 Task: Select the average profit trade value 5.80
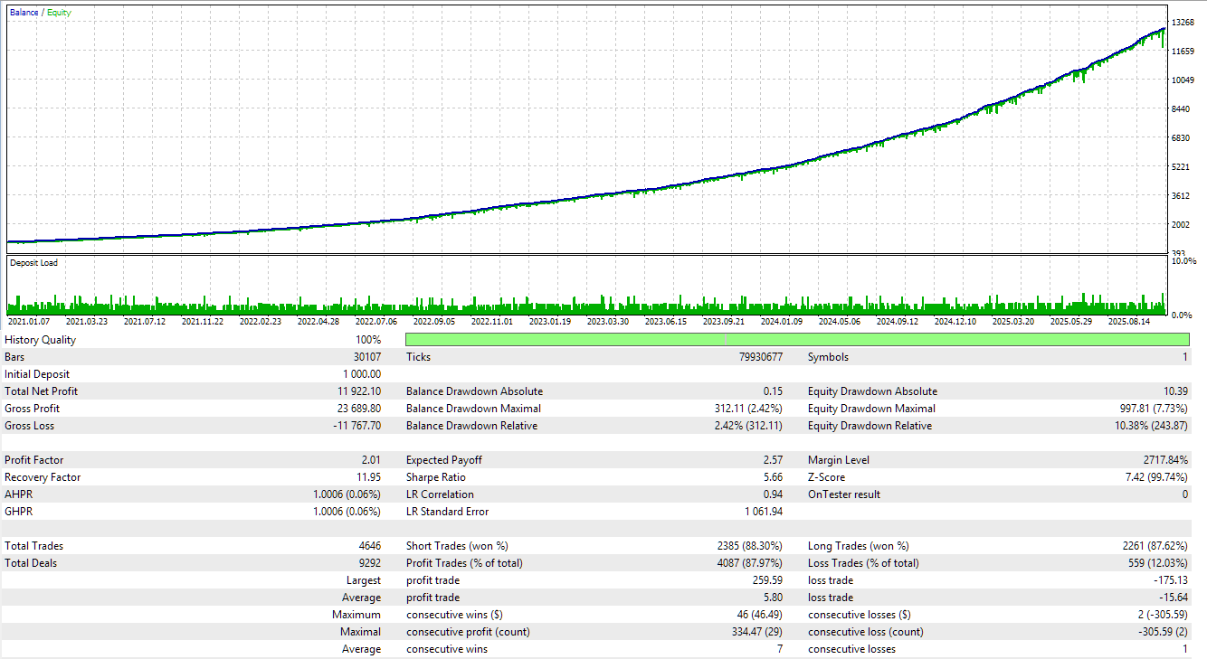click(x=773, y=598)
